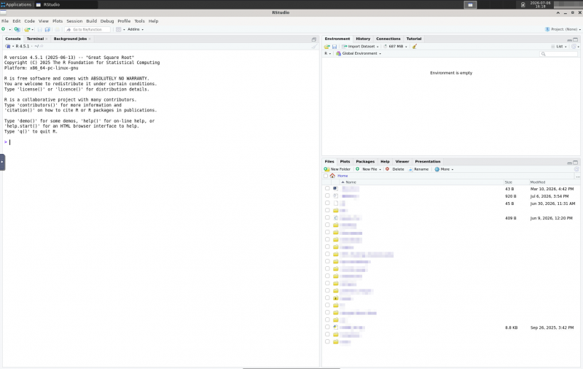The image size is (583, 369).
Task: Open the Import Dataset dropdown
Action: [360, 47]
